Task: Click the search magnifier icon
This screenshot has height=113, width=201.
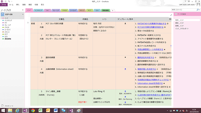Action: (x=198, y=10)
